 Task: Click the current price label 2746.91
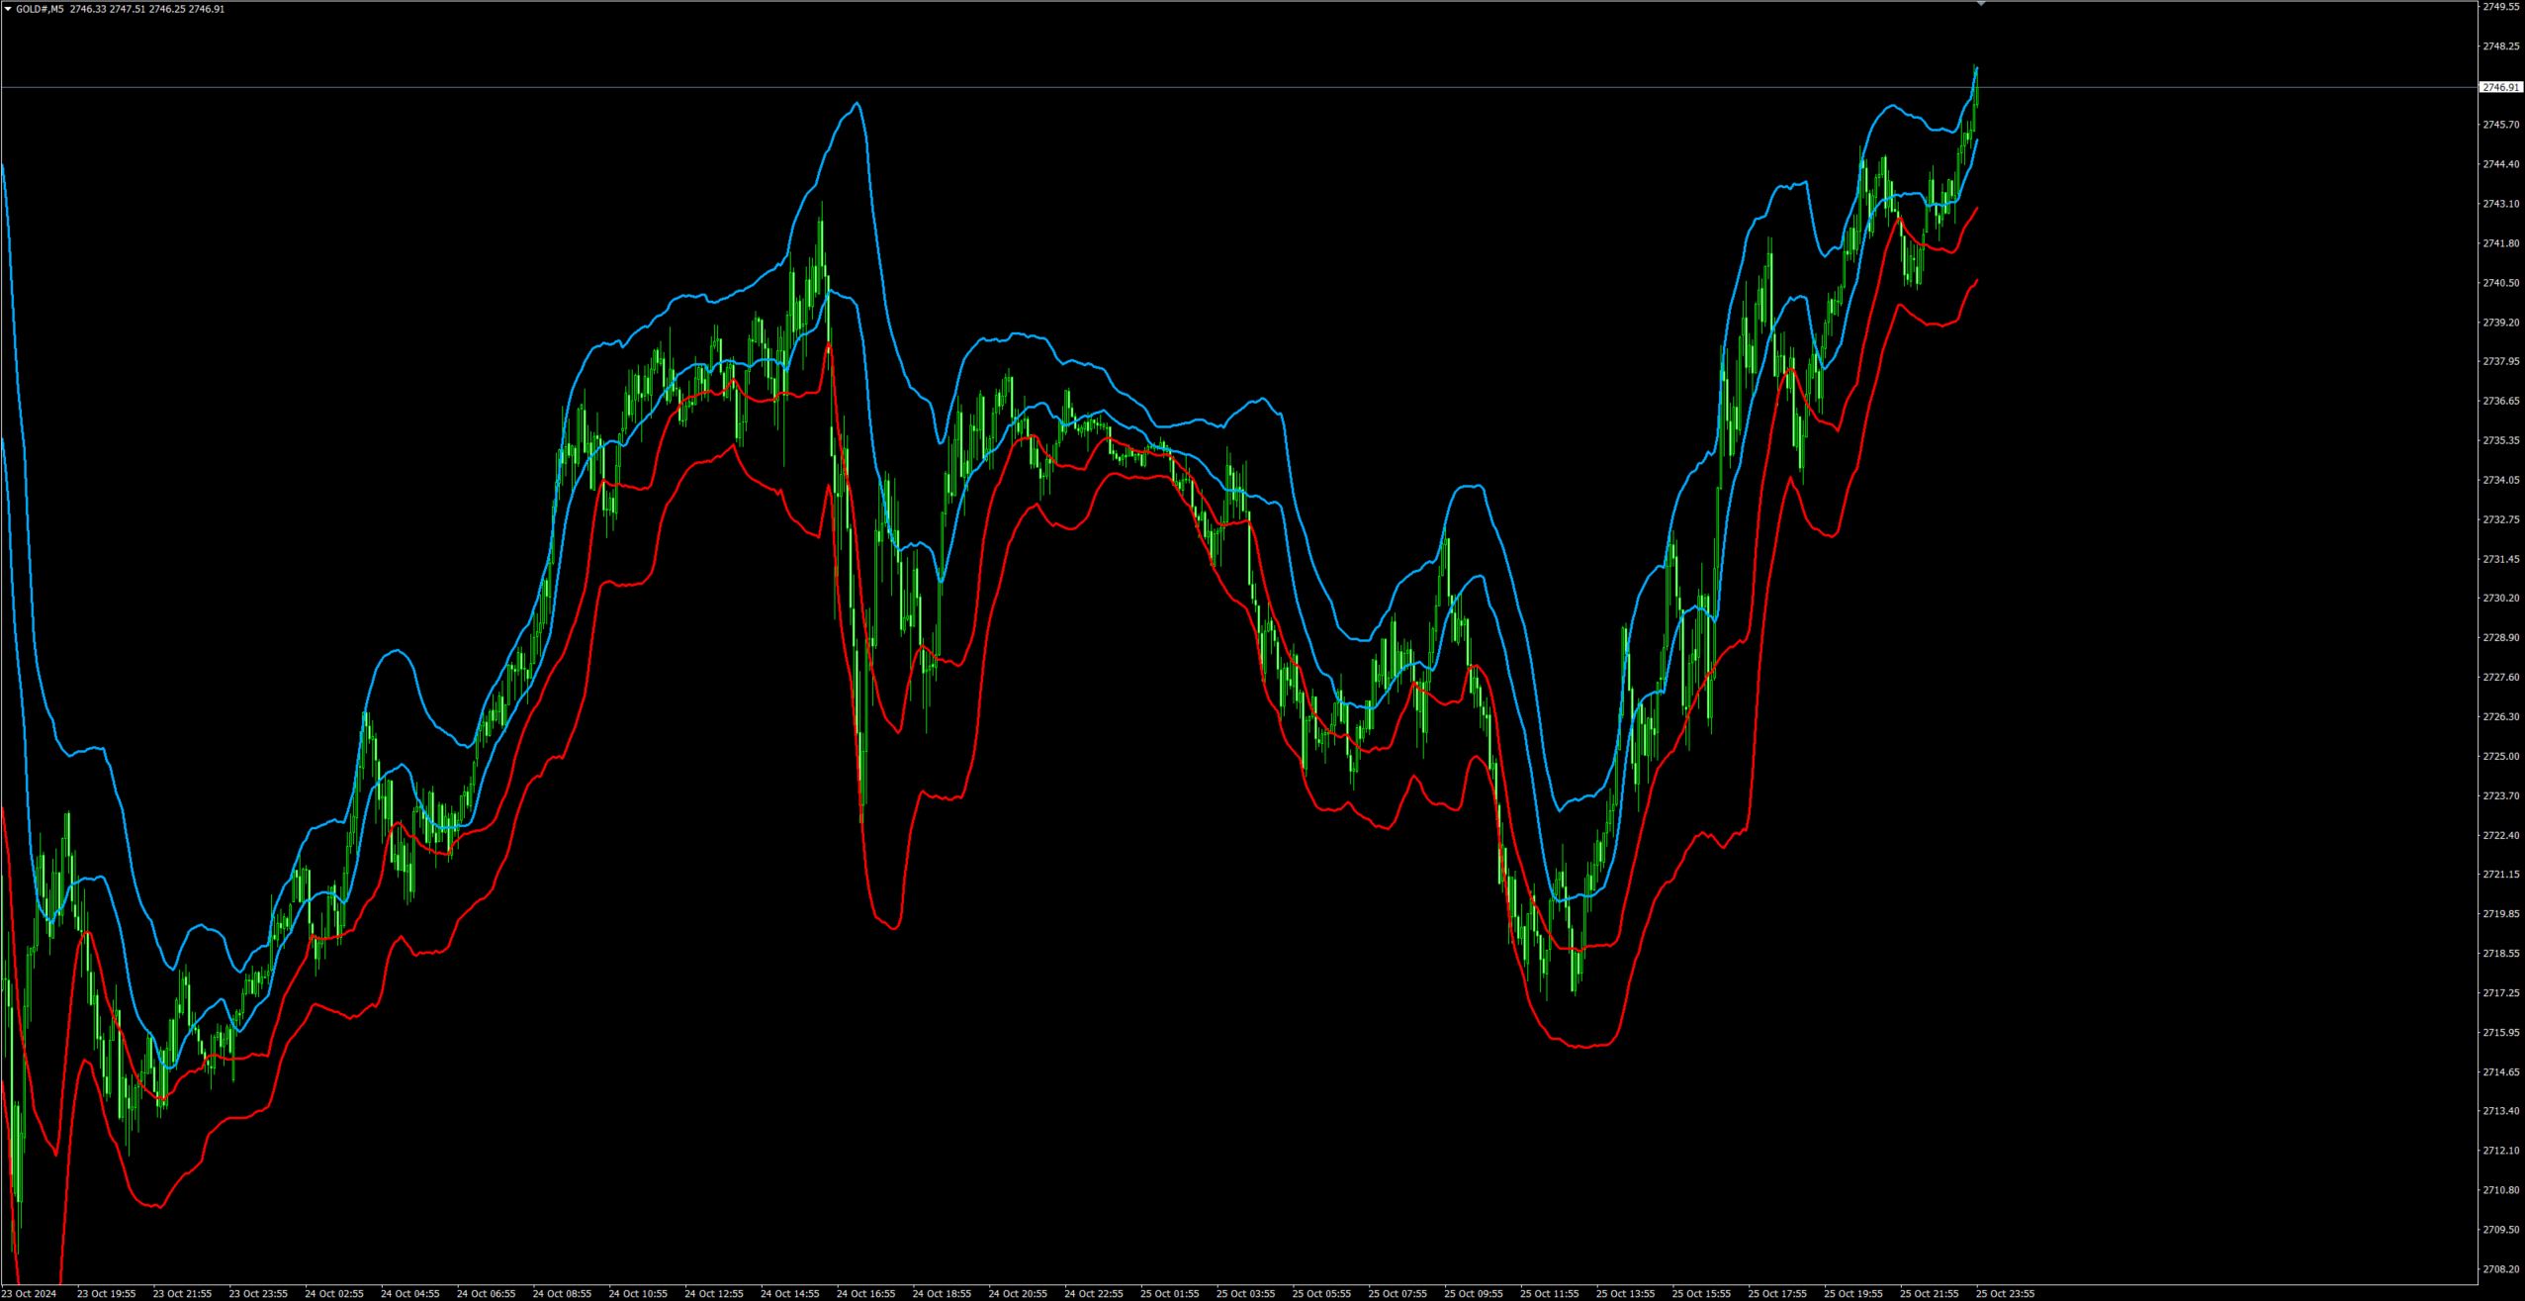[x=2500, y=87]
